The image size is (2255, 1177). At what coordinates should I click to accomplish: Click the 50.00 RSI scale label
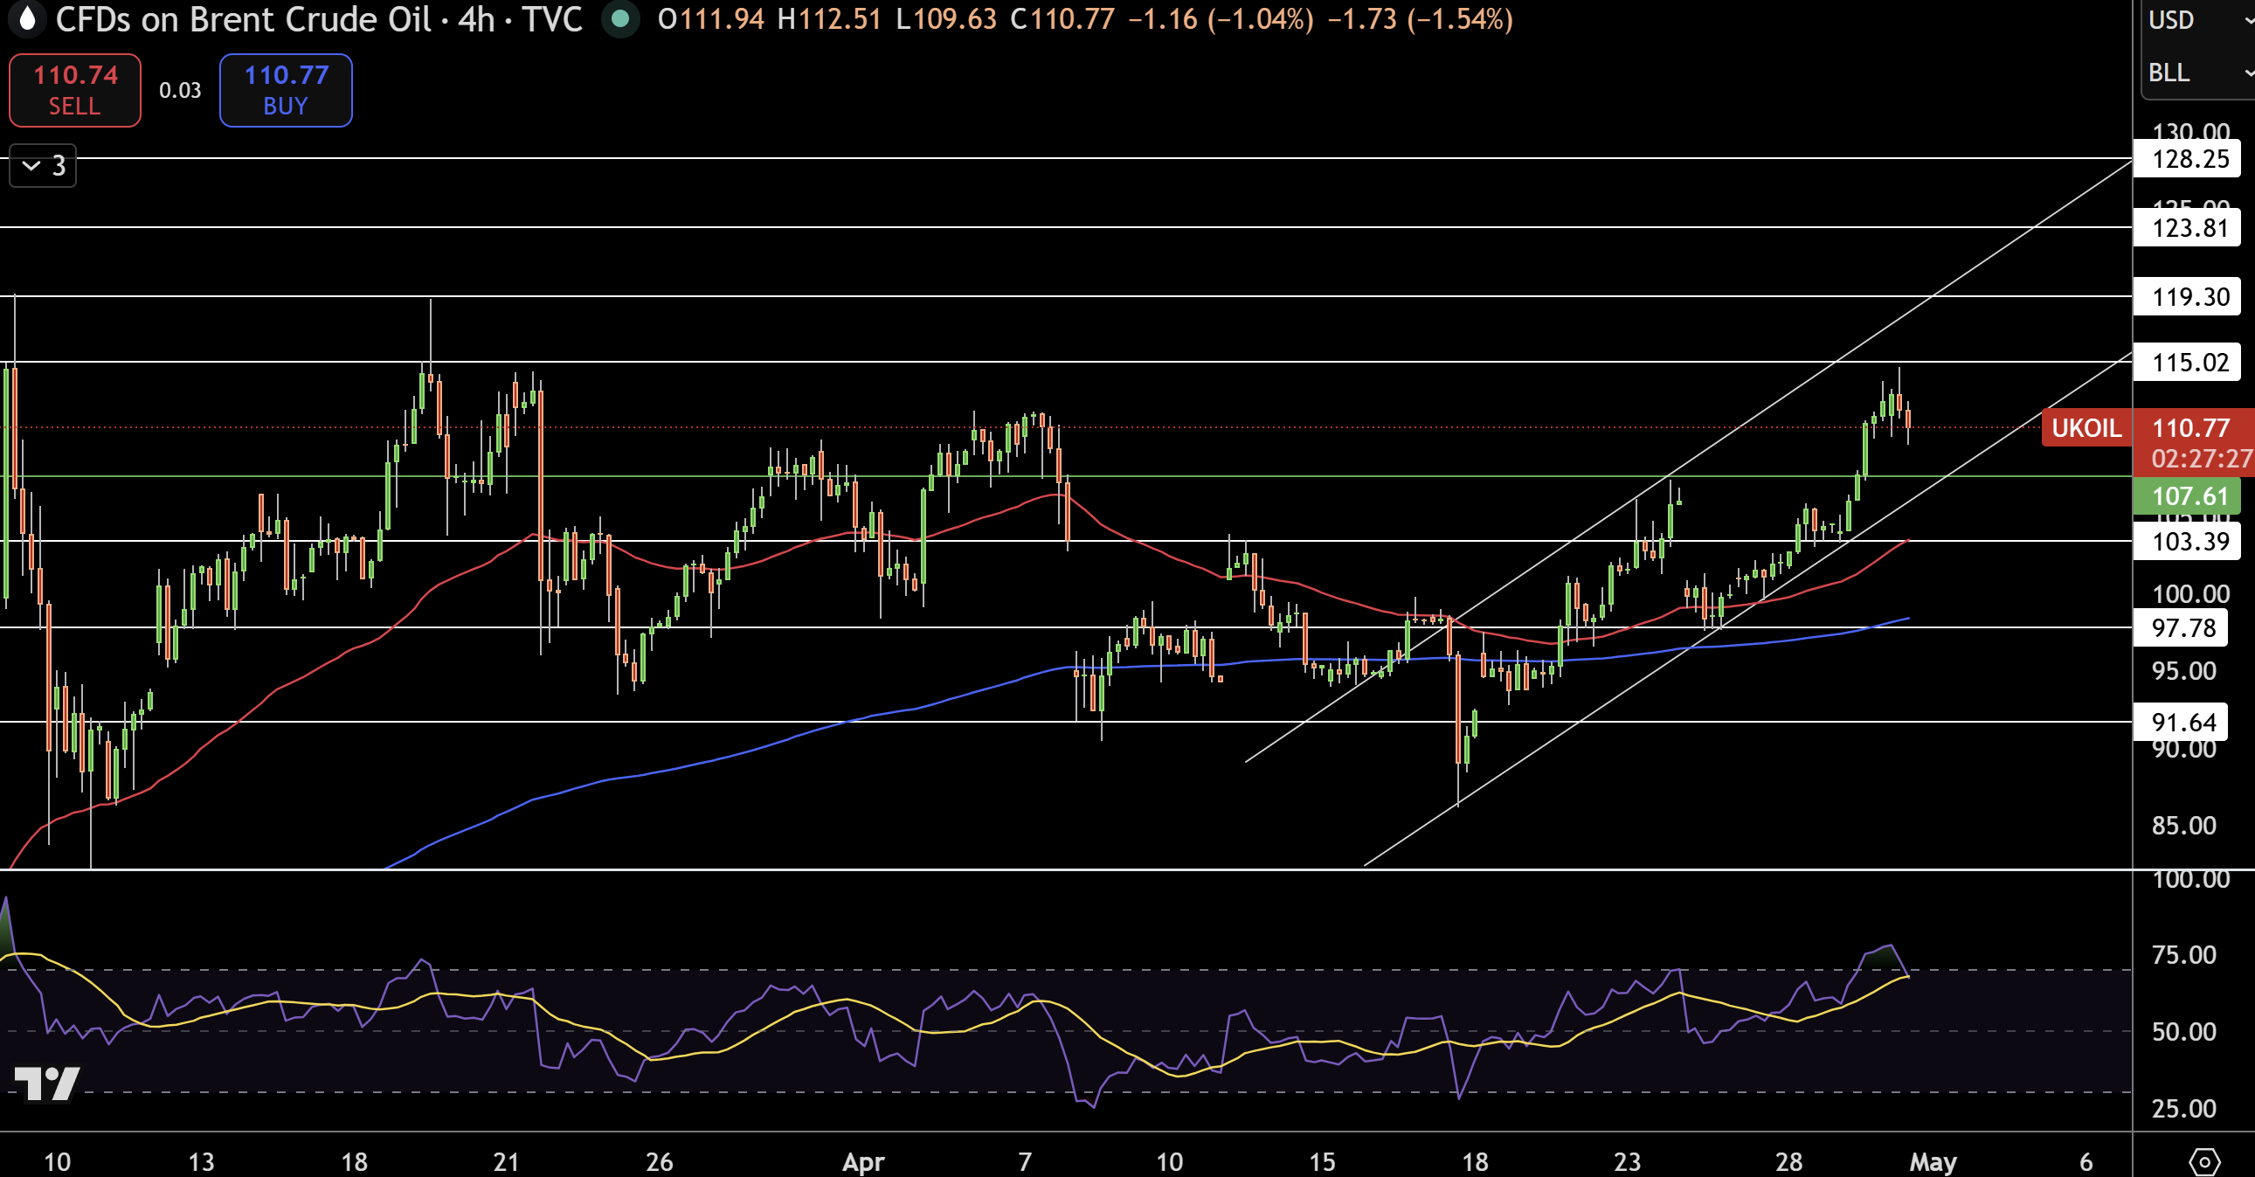click(2184, 1032)
